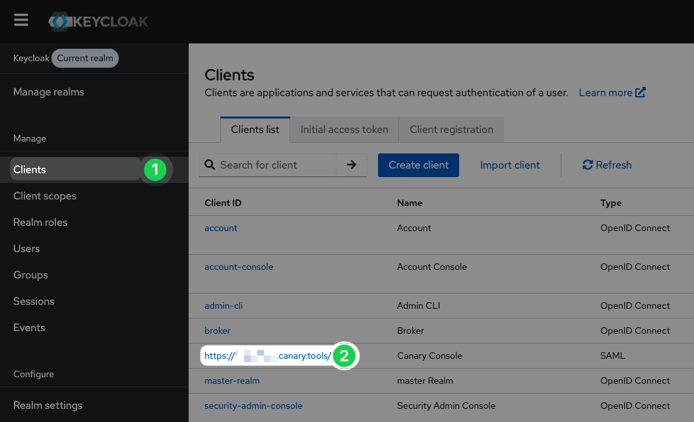Image resolution: width=694 pixels, height=422 pixels.
Task: Select Manage realms in sidebar
Action: pos(49,92)
